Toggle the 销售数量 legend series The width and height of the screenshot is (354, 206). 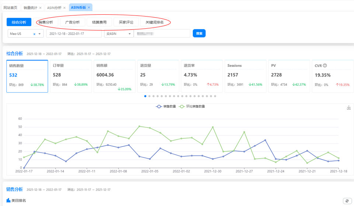(166, 106)
